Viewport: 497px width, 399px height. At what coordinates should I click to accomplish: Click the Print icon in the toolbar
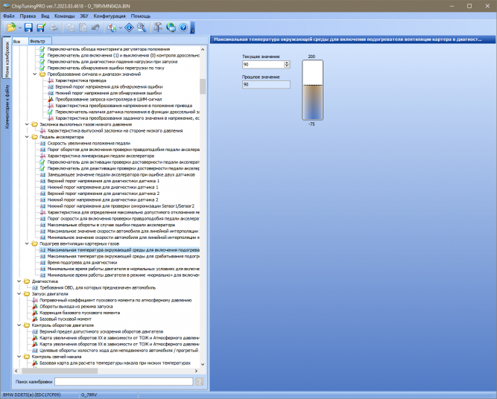[x=54, y=28]
